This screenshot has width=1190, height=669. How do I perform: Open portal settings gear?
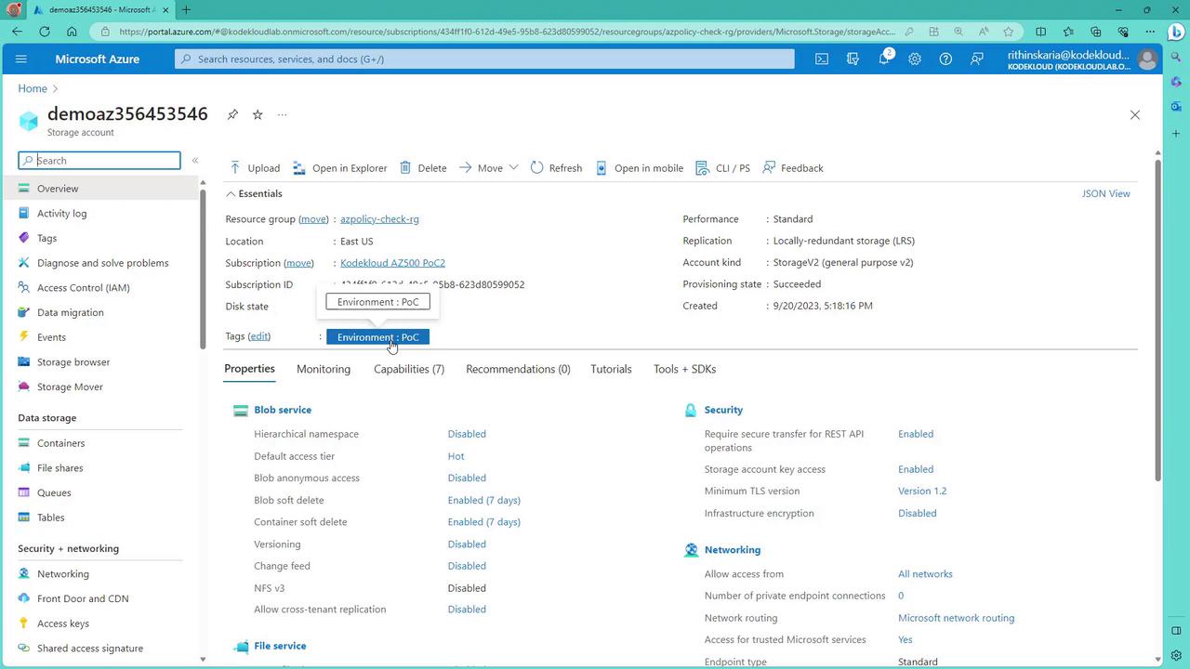(915, 59)
